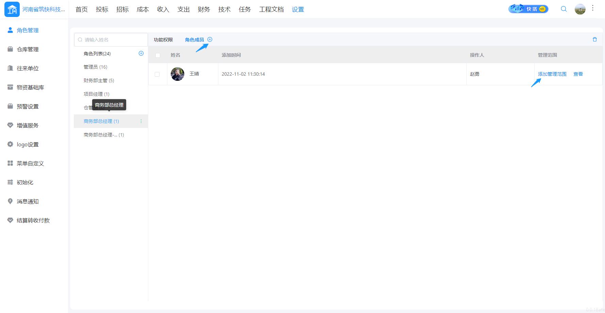This screenshot has height=313, width=605.
Task: Click the plus icon to add a new role
Action: [x=141, y=53]
